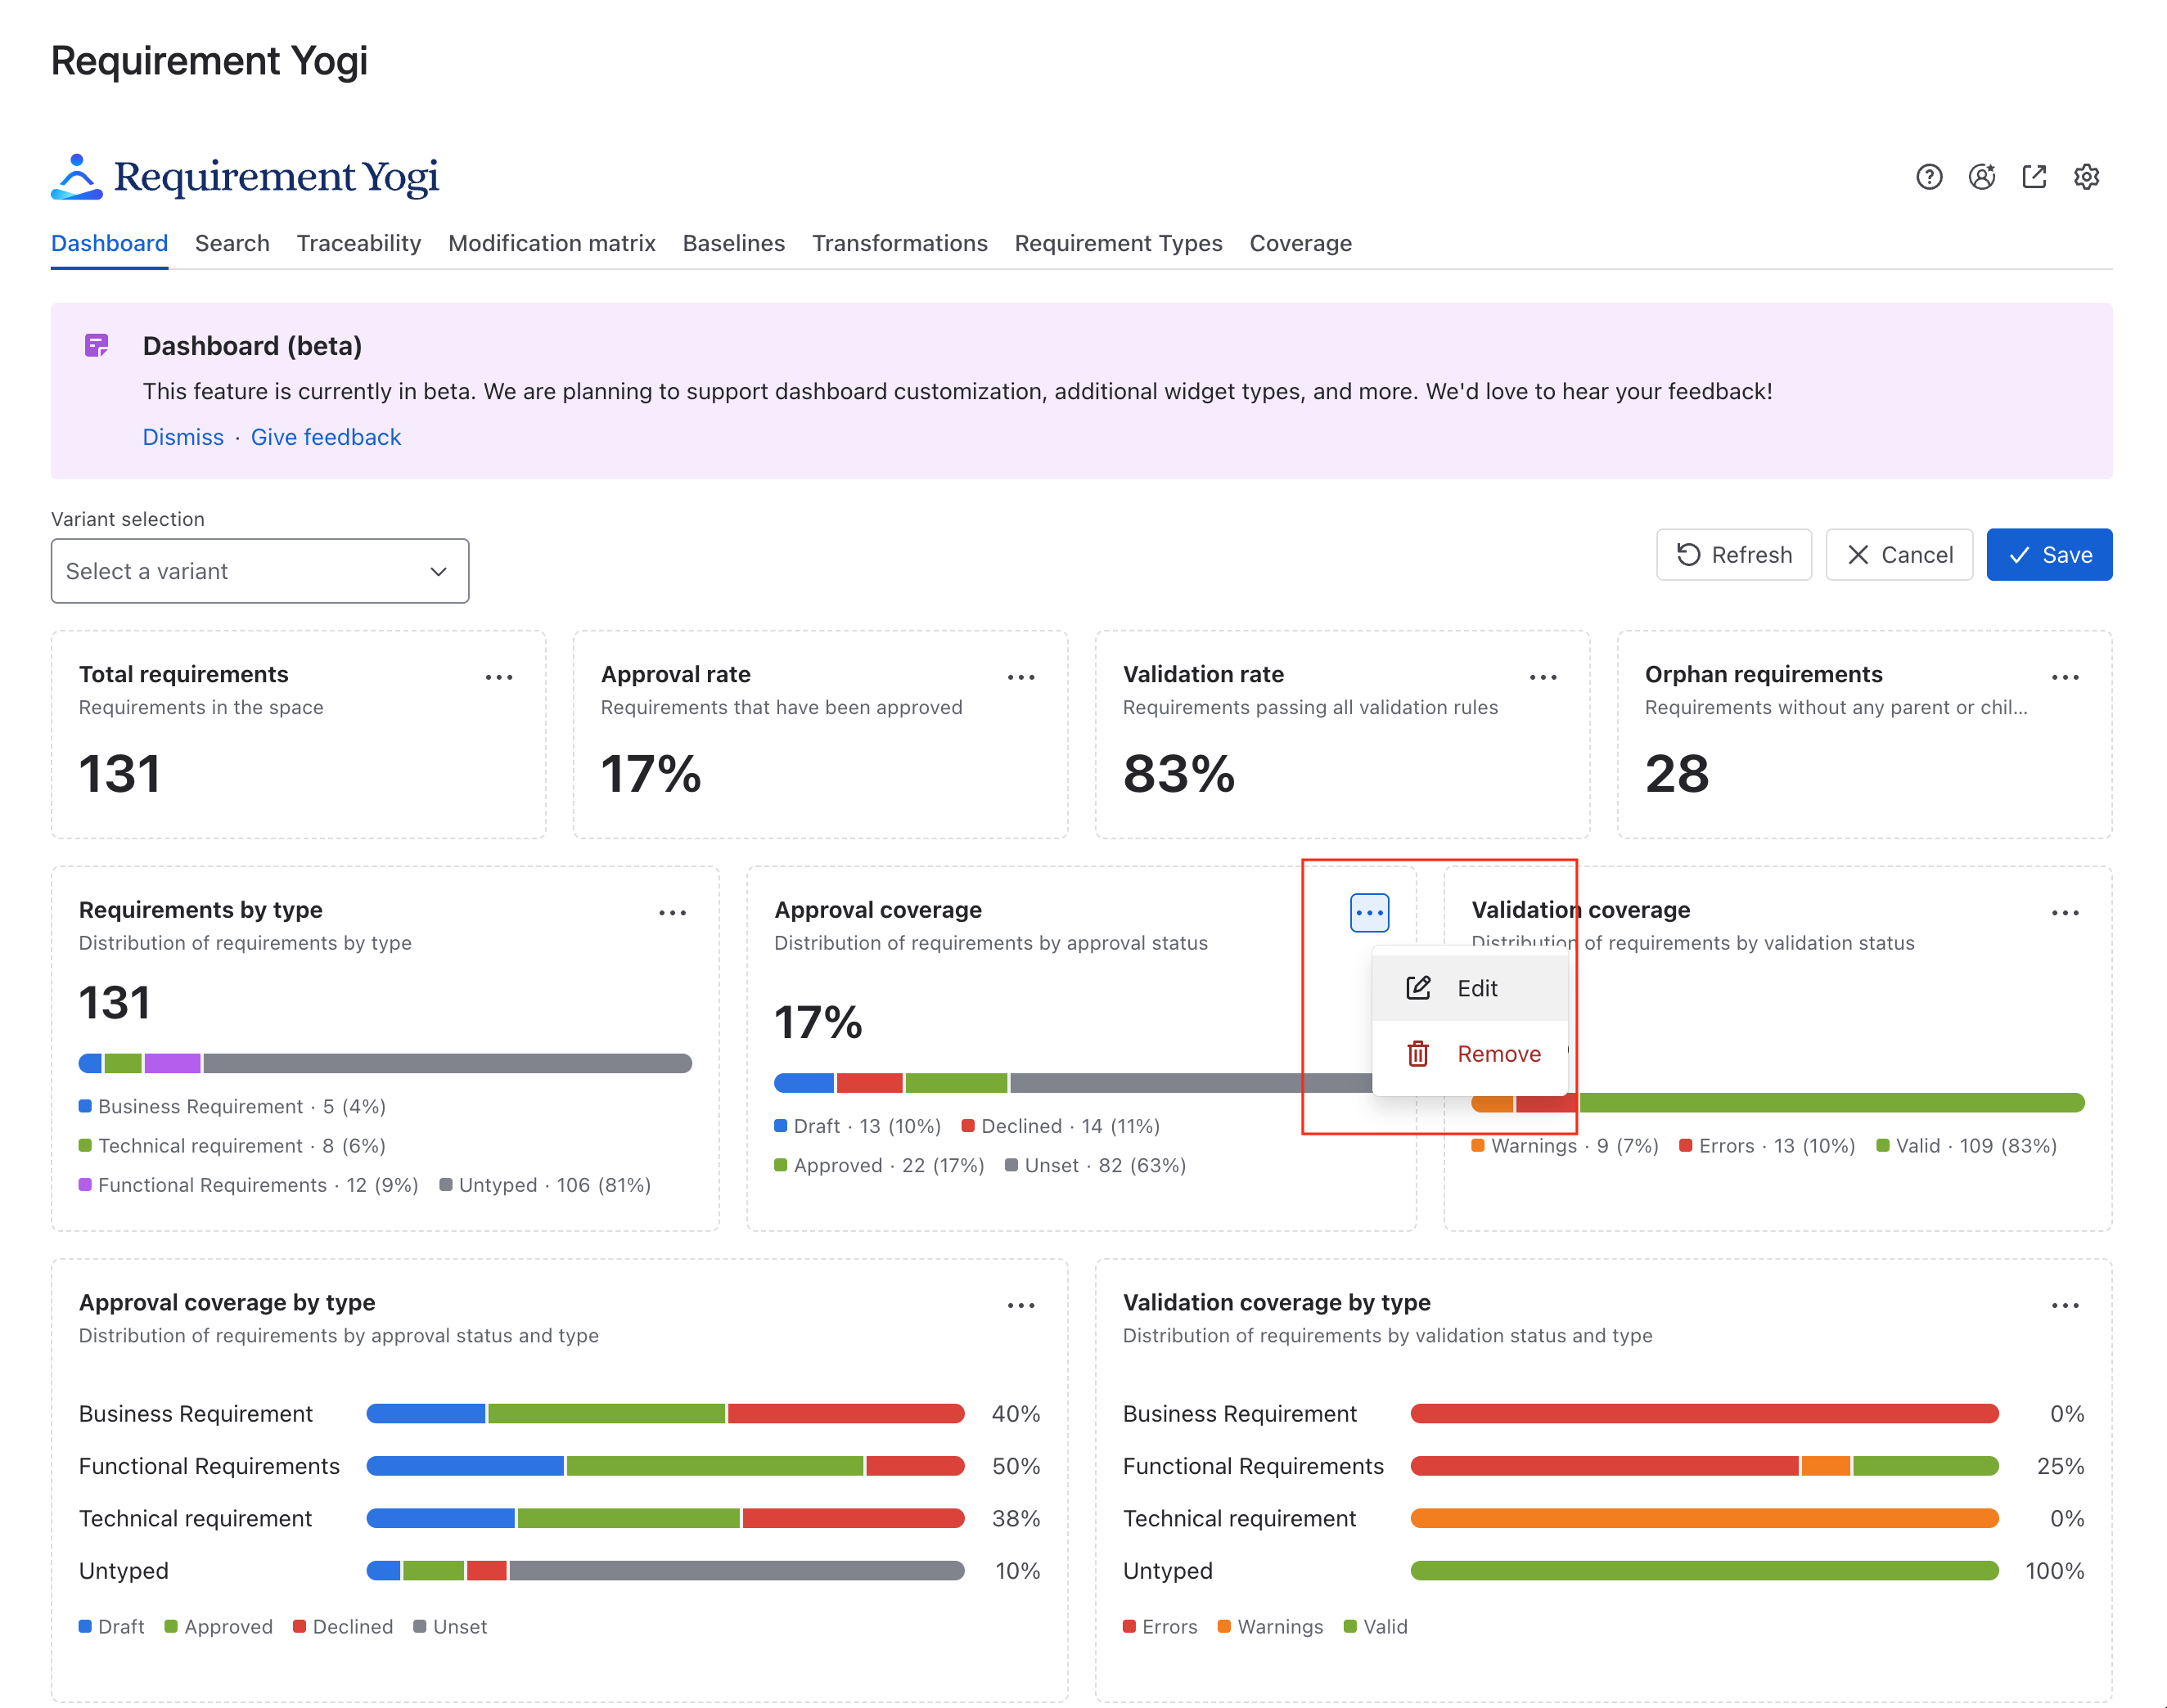2167x1708 pixels.
Task: Click the purple Dashboard beta note icon
Action: click(x=97, y=346)
